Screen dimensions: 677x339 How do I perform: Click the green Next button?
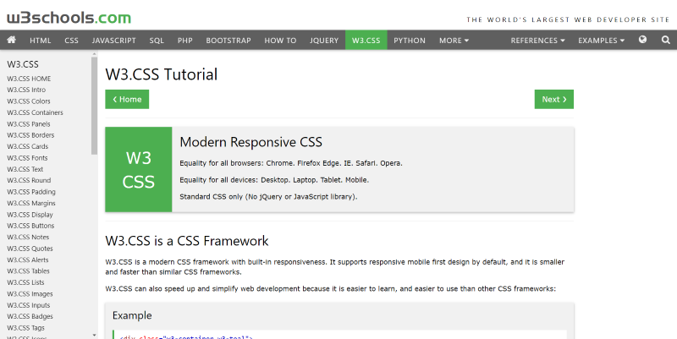554,99
